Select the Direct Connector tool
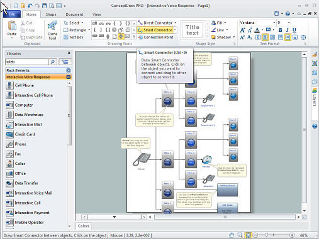The image size is (319, 239). 155,23
